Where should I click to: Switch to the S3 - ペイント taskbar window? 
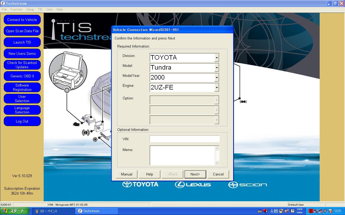click(54, 211)
